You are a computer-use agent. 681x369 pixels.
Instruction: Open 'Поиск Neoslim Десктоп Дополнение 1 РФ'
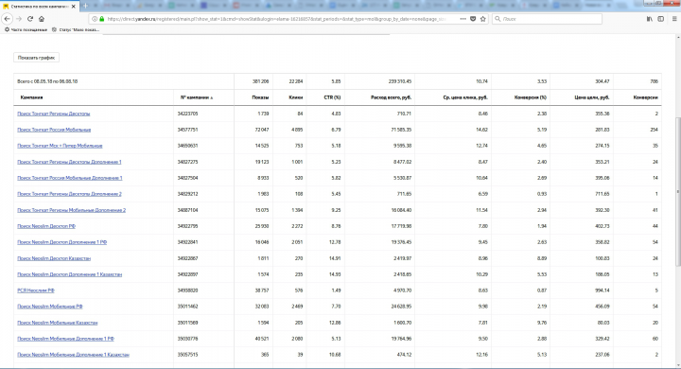coord(61,242)
